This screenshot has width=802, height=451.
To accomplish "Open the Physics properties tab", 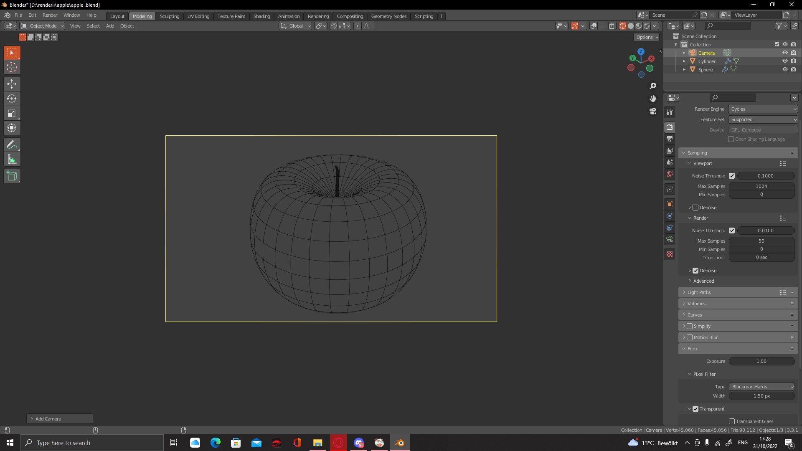I will pos(670,216).
